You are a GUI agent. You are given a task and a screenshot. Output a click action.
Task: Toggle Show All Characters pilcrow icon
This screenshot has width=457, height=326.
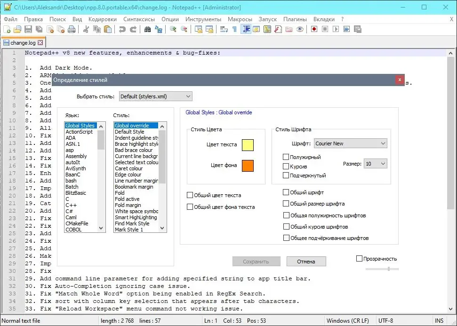click(x=235, y=29)
